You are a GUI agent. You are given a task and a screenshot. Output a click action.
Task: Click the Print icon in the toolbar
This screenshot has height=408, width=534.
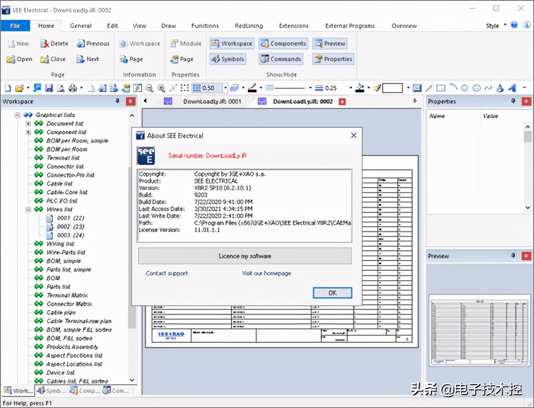[x=72, y=88]
